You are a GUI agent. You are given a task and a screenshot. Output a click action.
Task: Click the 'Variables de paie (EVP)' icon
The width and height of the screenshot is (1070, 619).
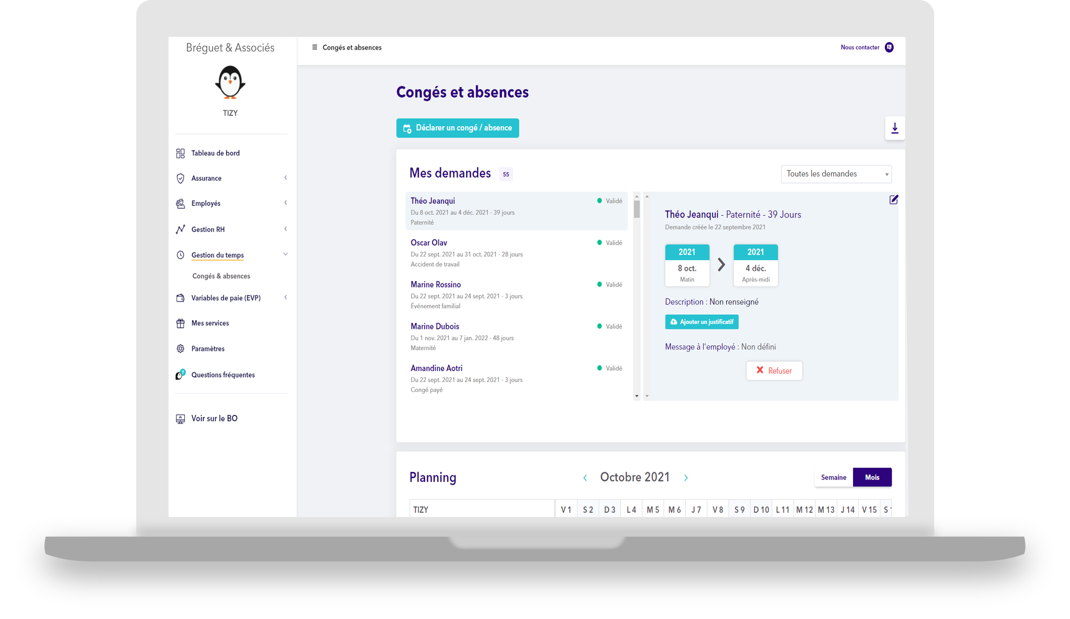(180, 298)
